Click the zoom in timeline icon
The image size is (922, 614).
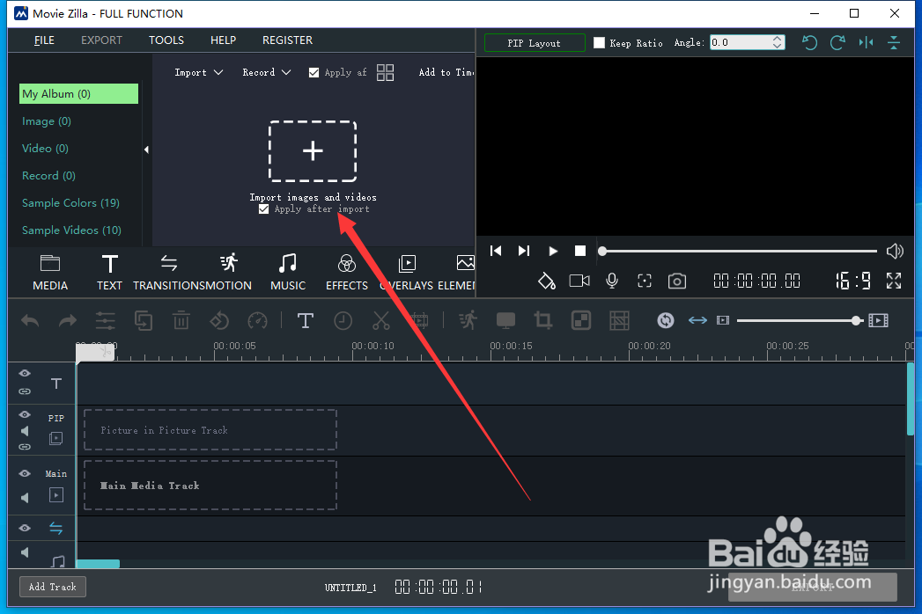click(879, 320)
